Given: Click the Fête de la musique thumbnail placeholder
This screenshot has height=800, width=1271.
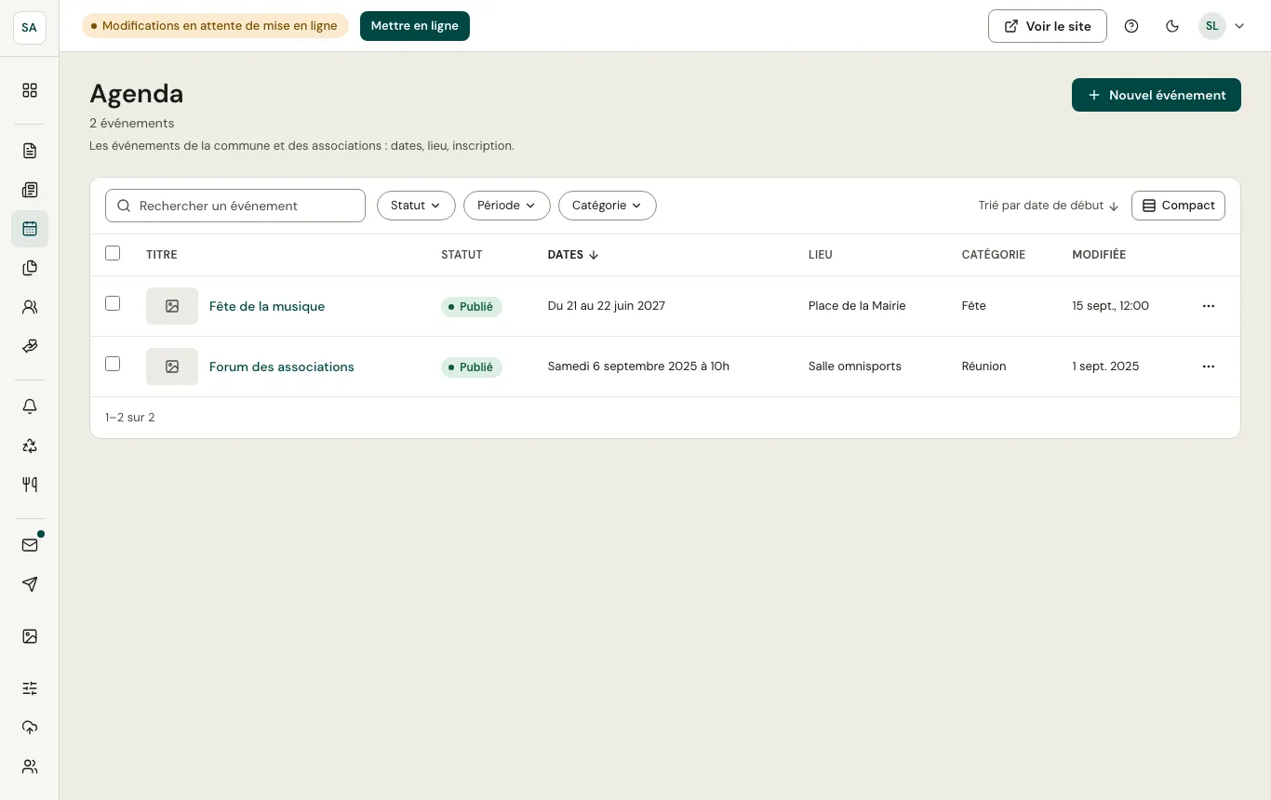Looking at the screenshot, I should 172,306.
